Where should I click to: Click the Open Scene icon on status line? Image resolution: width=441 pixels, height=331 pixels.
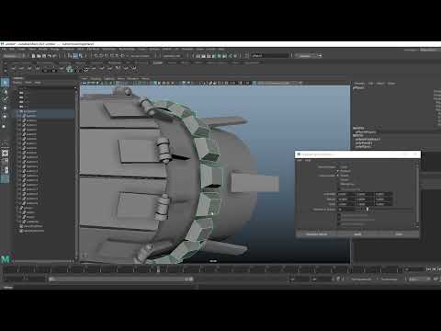(39, 56)
